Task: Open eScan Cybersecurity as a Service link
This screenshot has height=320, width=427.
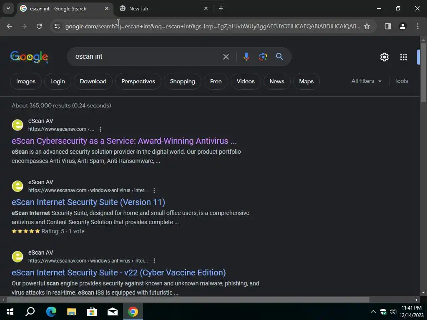Action: (x=124, y=141)
